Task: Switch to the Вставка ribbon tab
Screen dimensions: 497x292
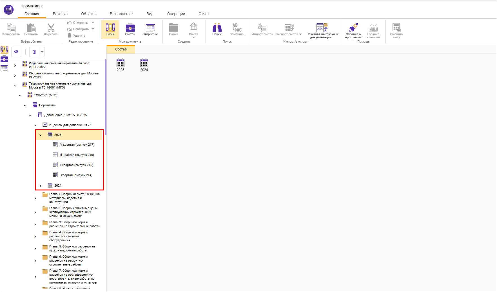Action: coord(60,14)
